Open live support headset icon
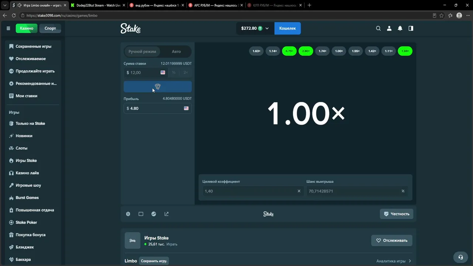This screenshot has height=266, width=473. pyautogui.click(x=460, y=257)
